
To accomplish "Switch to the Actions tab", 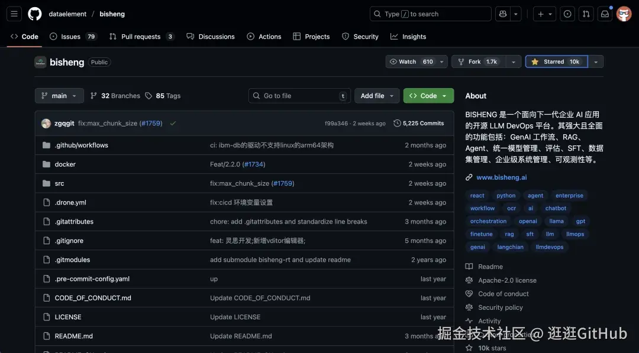I will (x=264, y=37).
